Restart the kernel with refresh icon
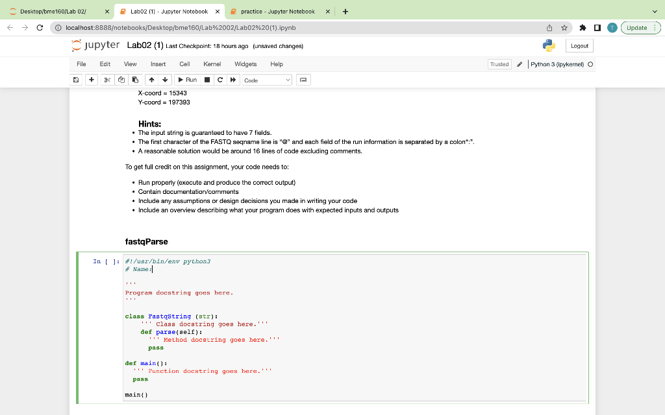This screenshot has width=665, height=415. pyautogui.click(x=218, y=80)
